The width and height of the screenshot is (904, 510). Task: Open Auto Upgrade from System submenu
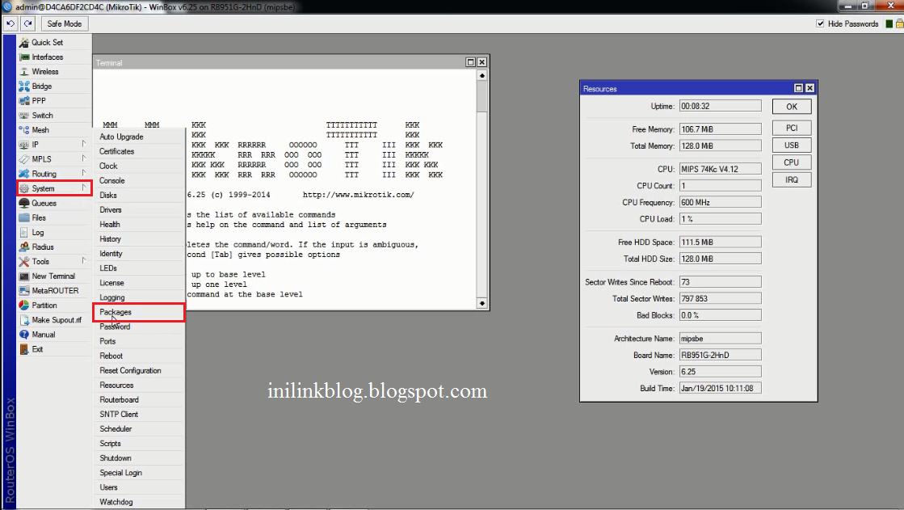tap(138, 137)
